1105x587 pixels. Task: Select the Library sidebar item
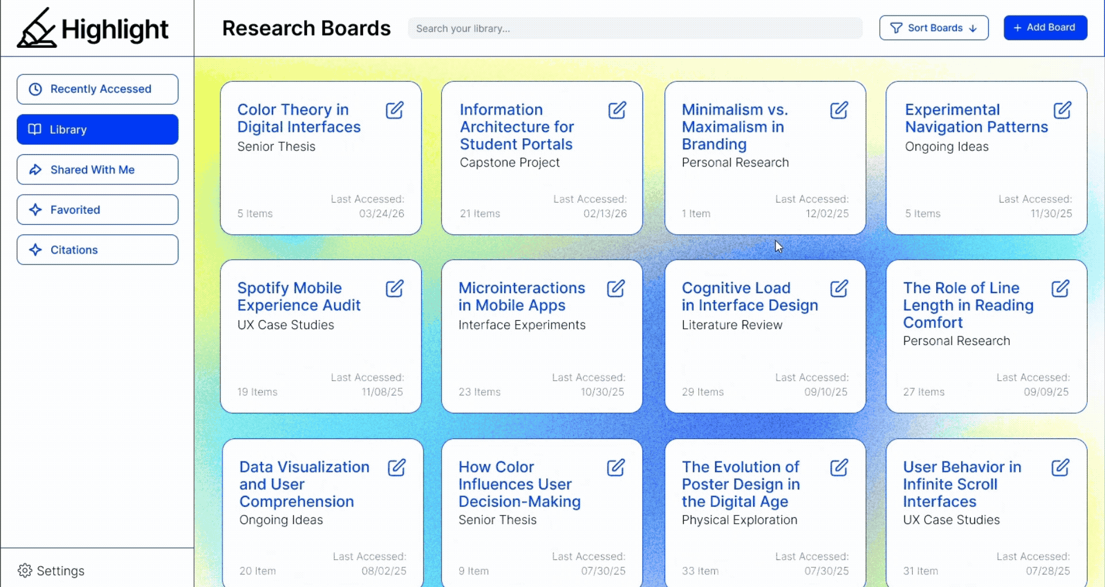97,130
